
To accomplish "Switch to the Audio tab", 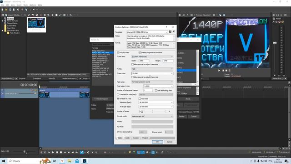I will coord(127,138).
